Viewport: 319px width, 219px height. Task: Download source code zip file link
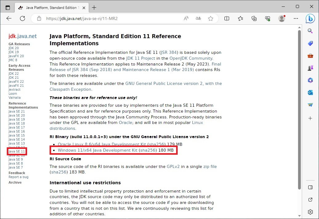[210, 167]
